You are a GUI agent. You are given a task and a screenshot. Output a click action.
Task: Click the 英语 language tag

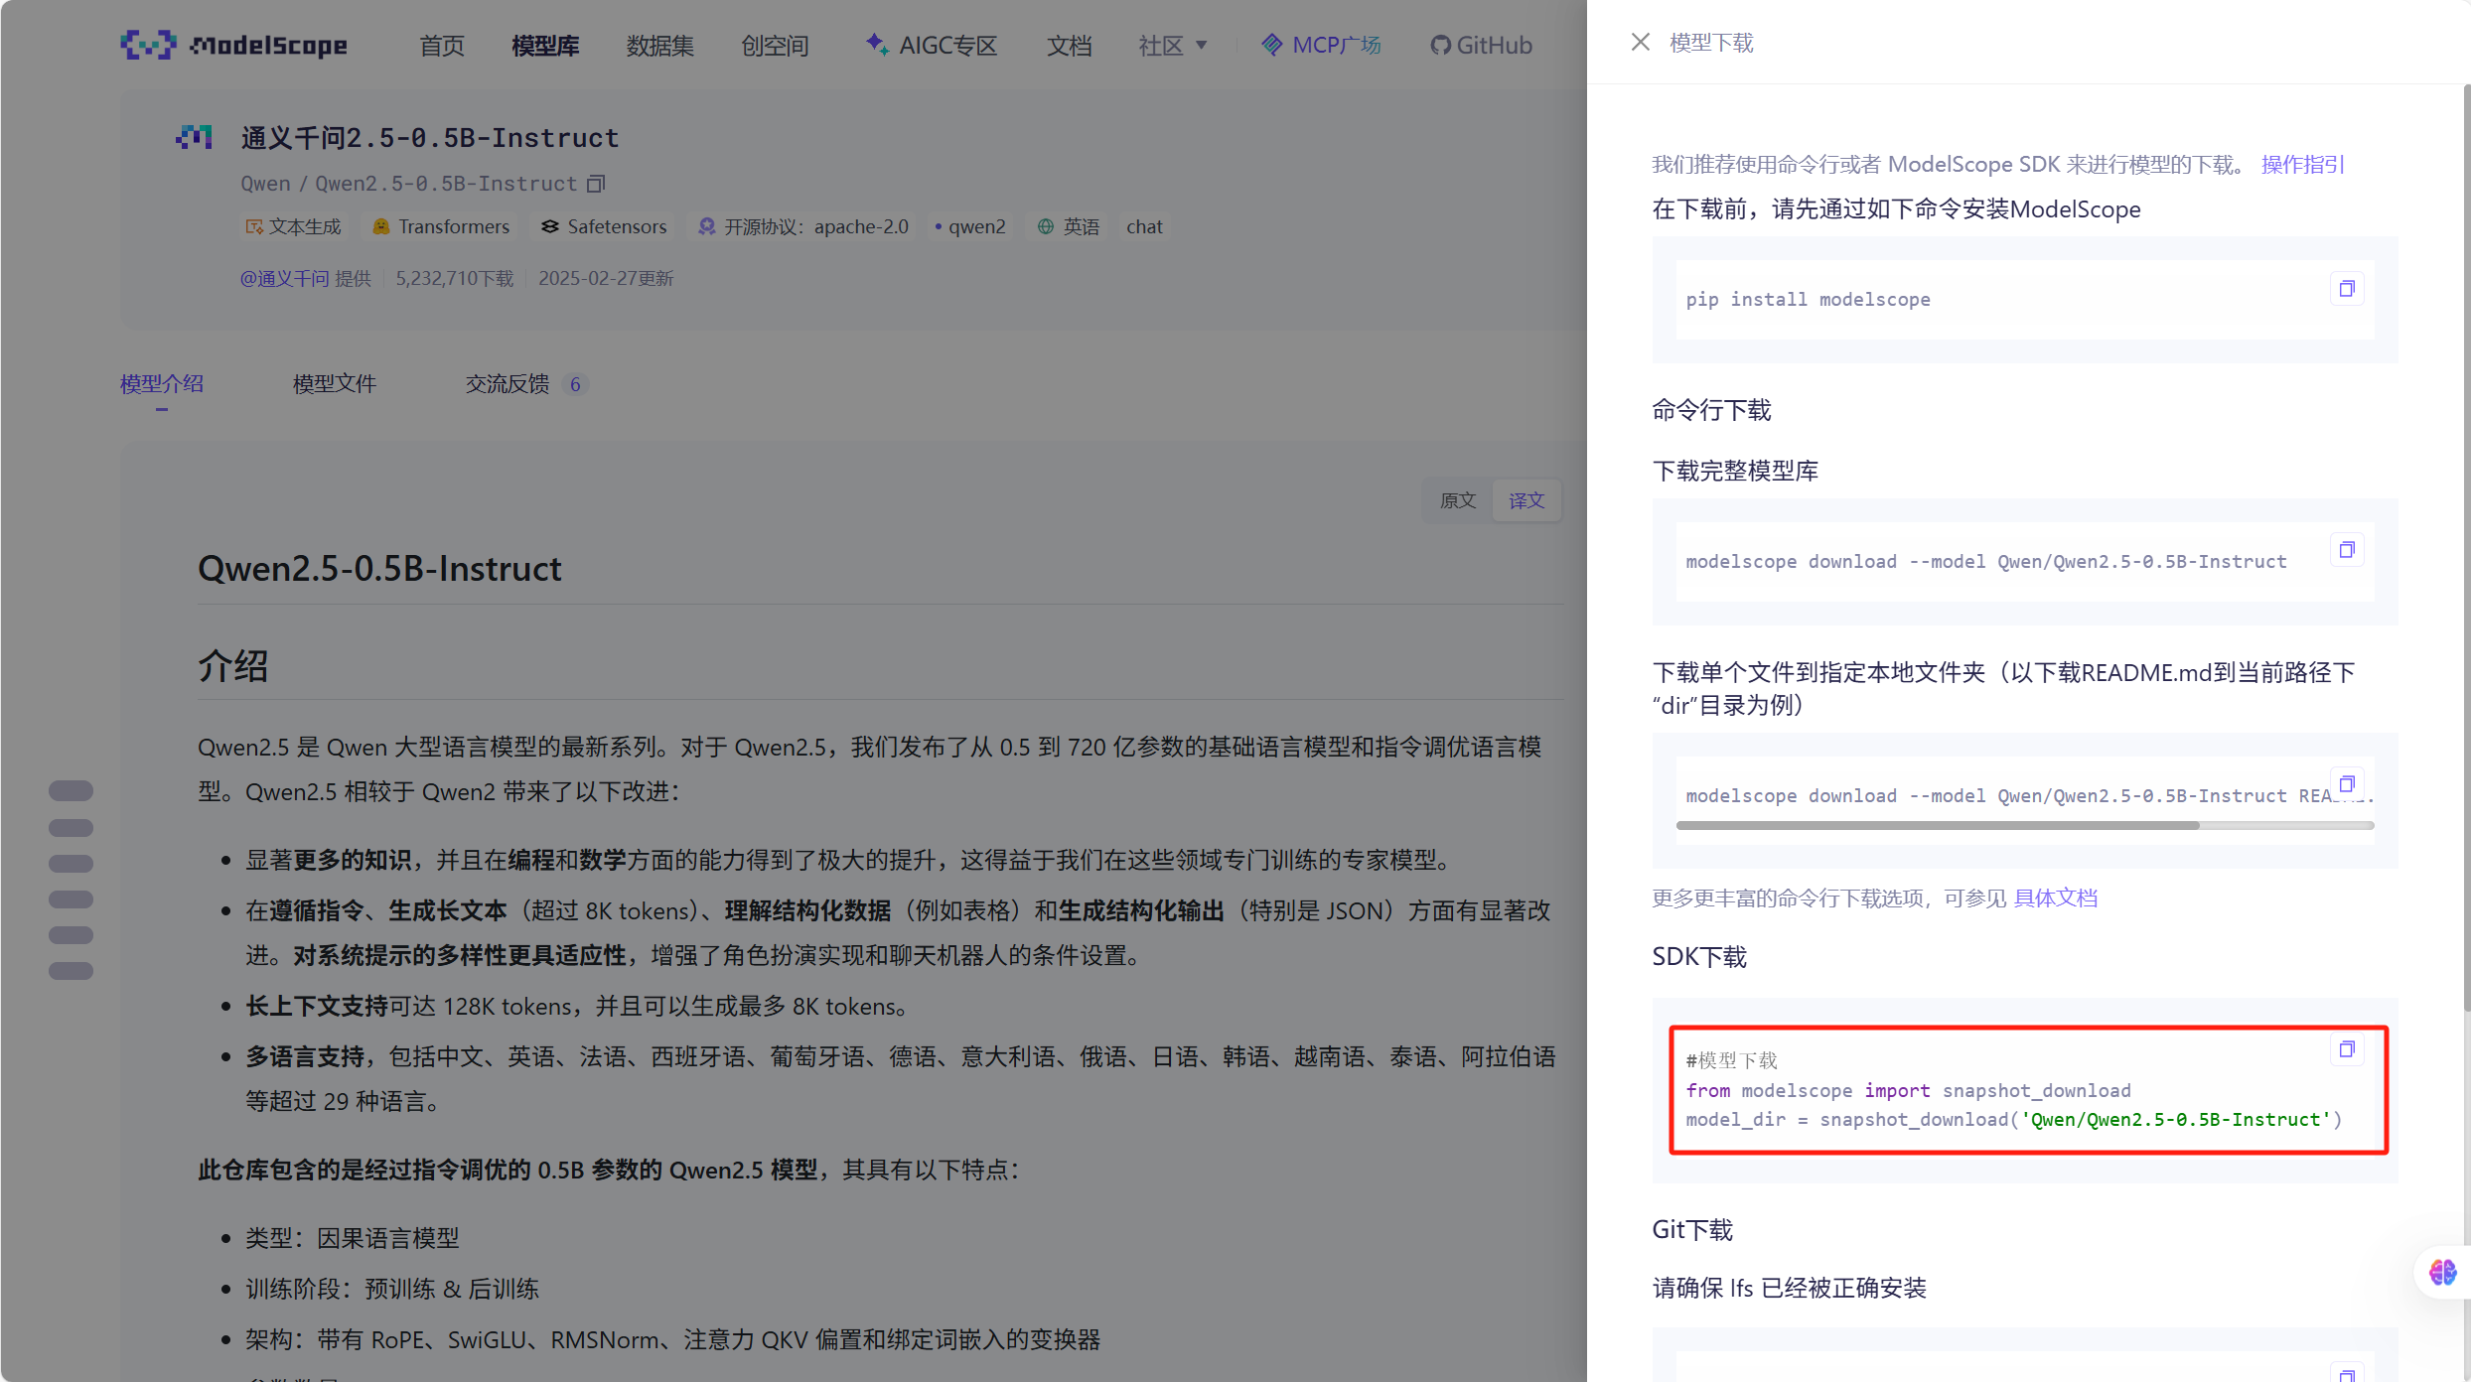(x=1069, y=227)
